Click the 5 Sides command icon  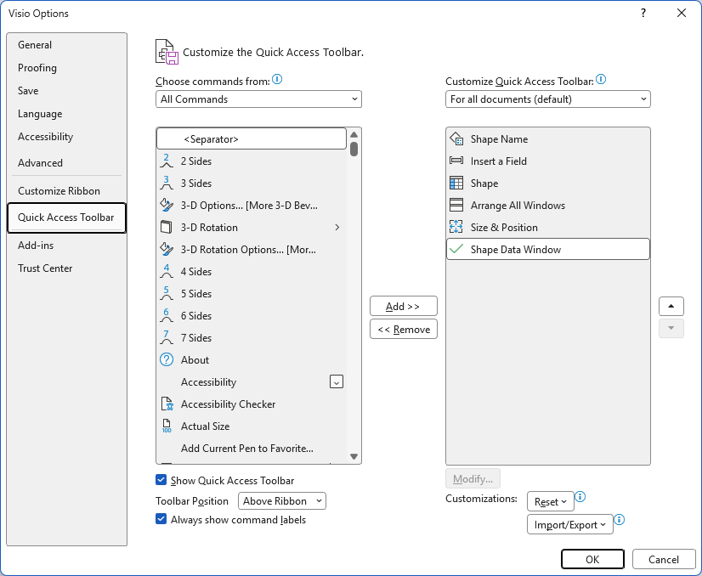(x=167, y=293)
